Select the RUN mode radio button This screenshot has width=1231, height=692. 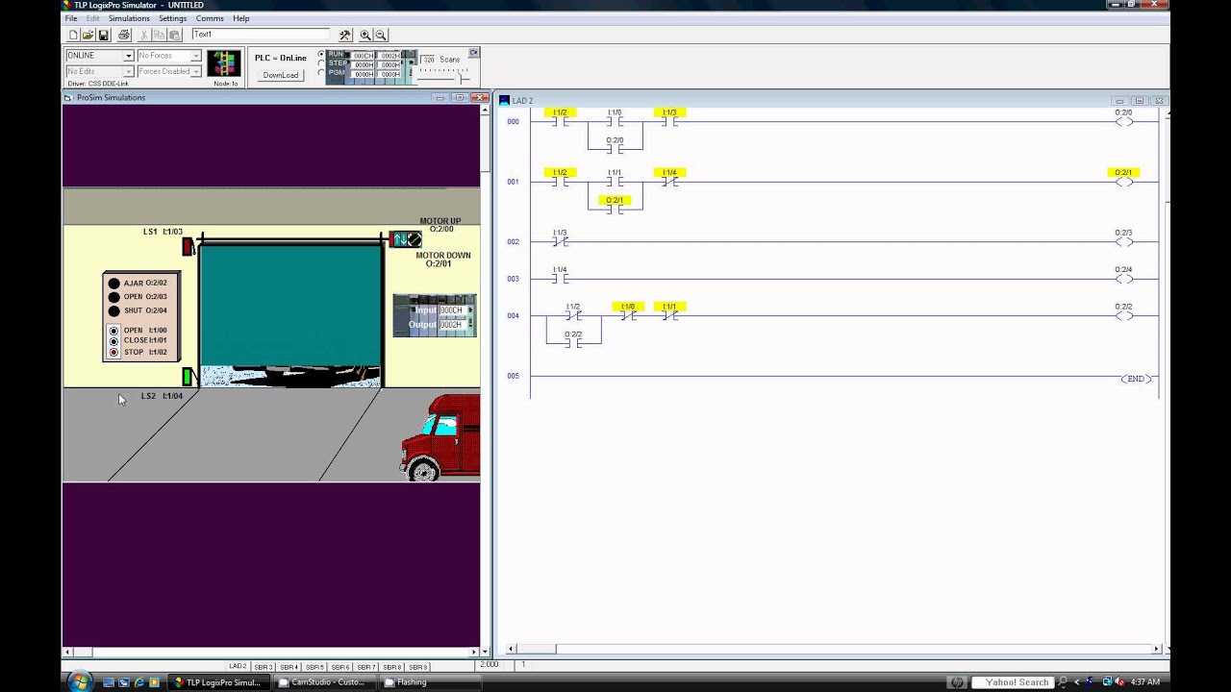click(321, 54)
